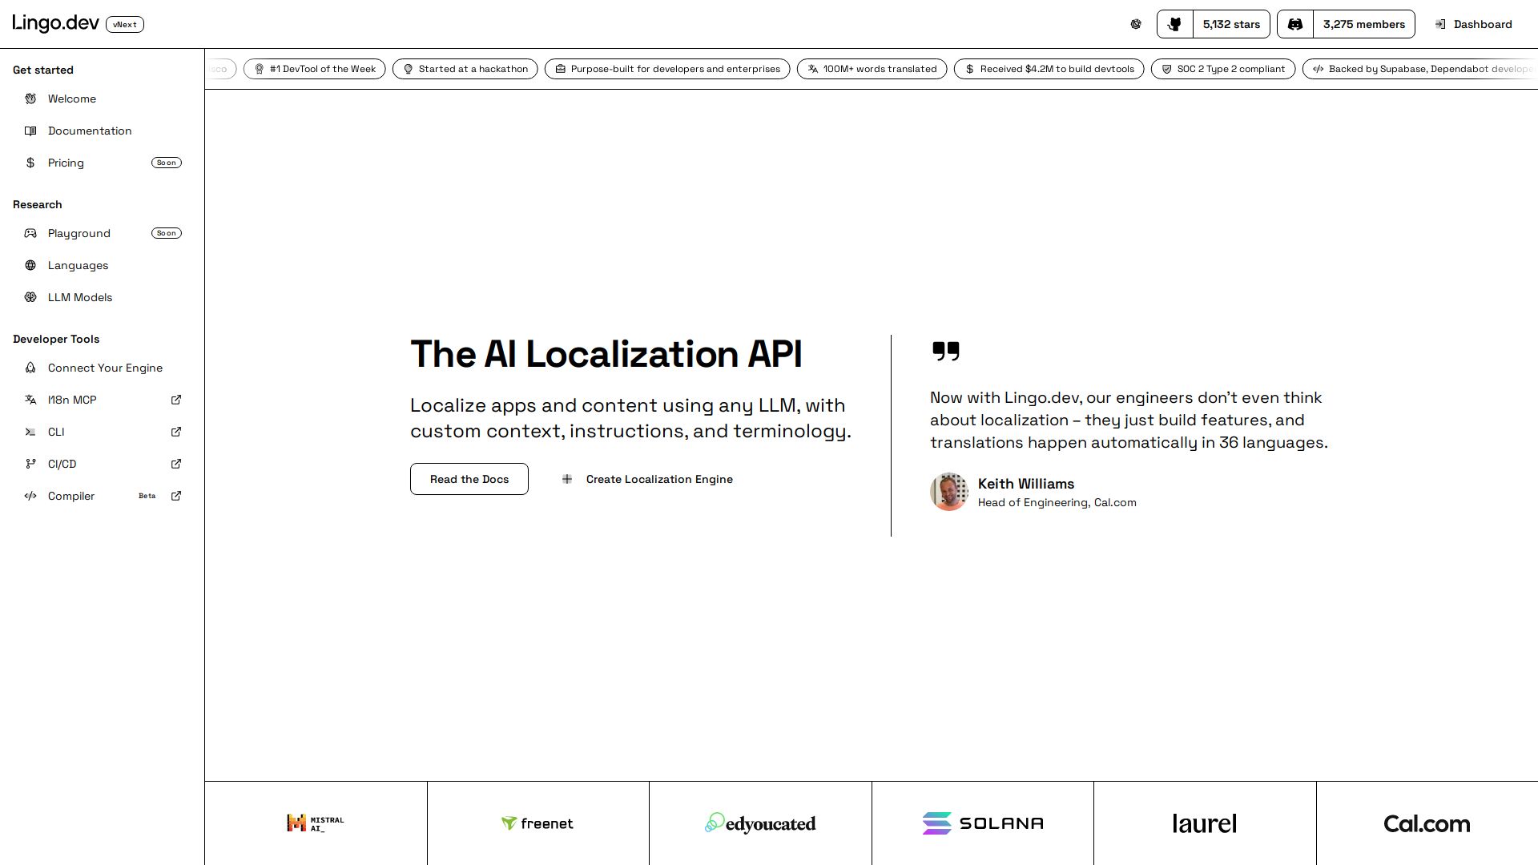Click the Solana logo tile
The image size is (1538, 865).
(x=982, y=823)
